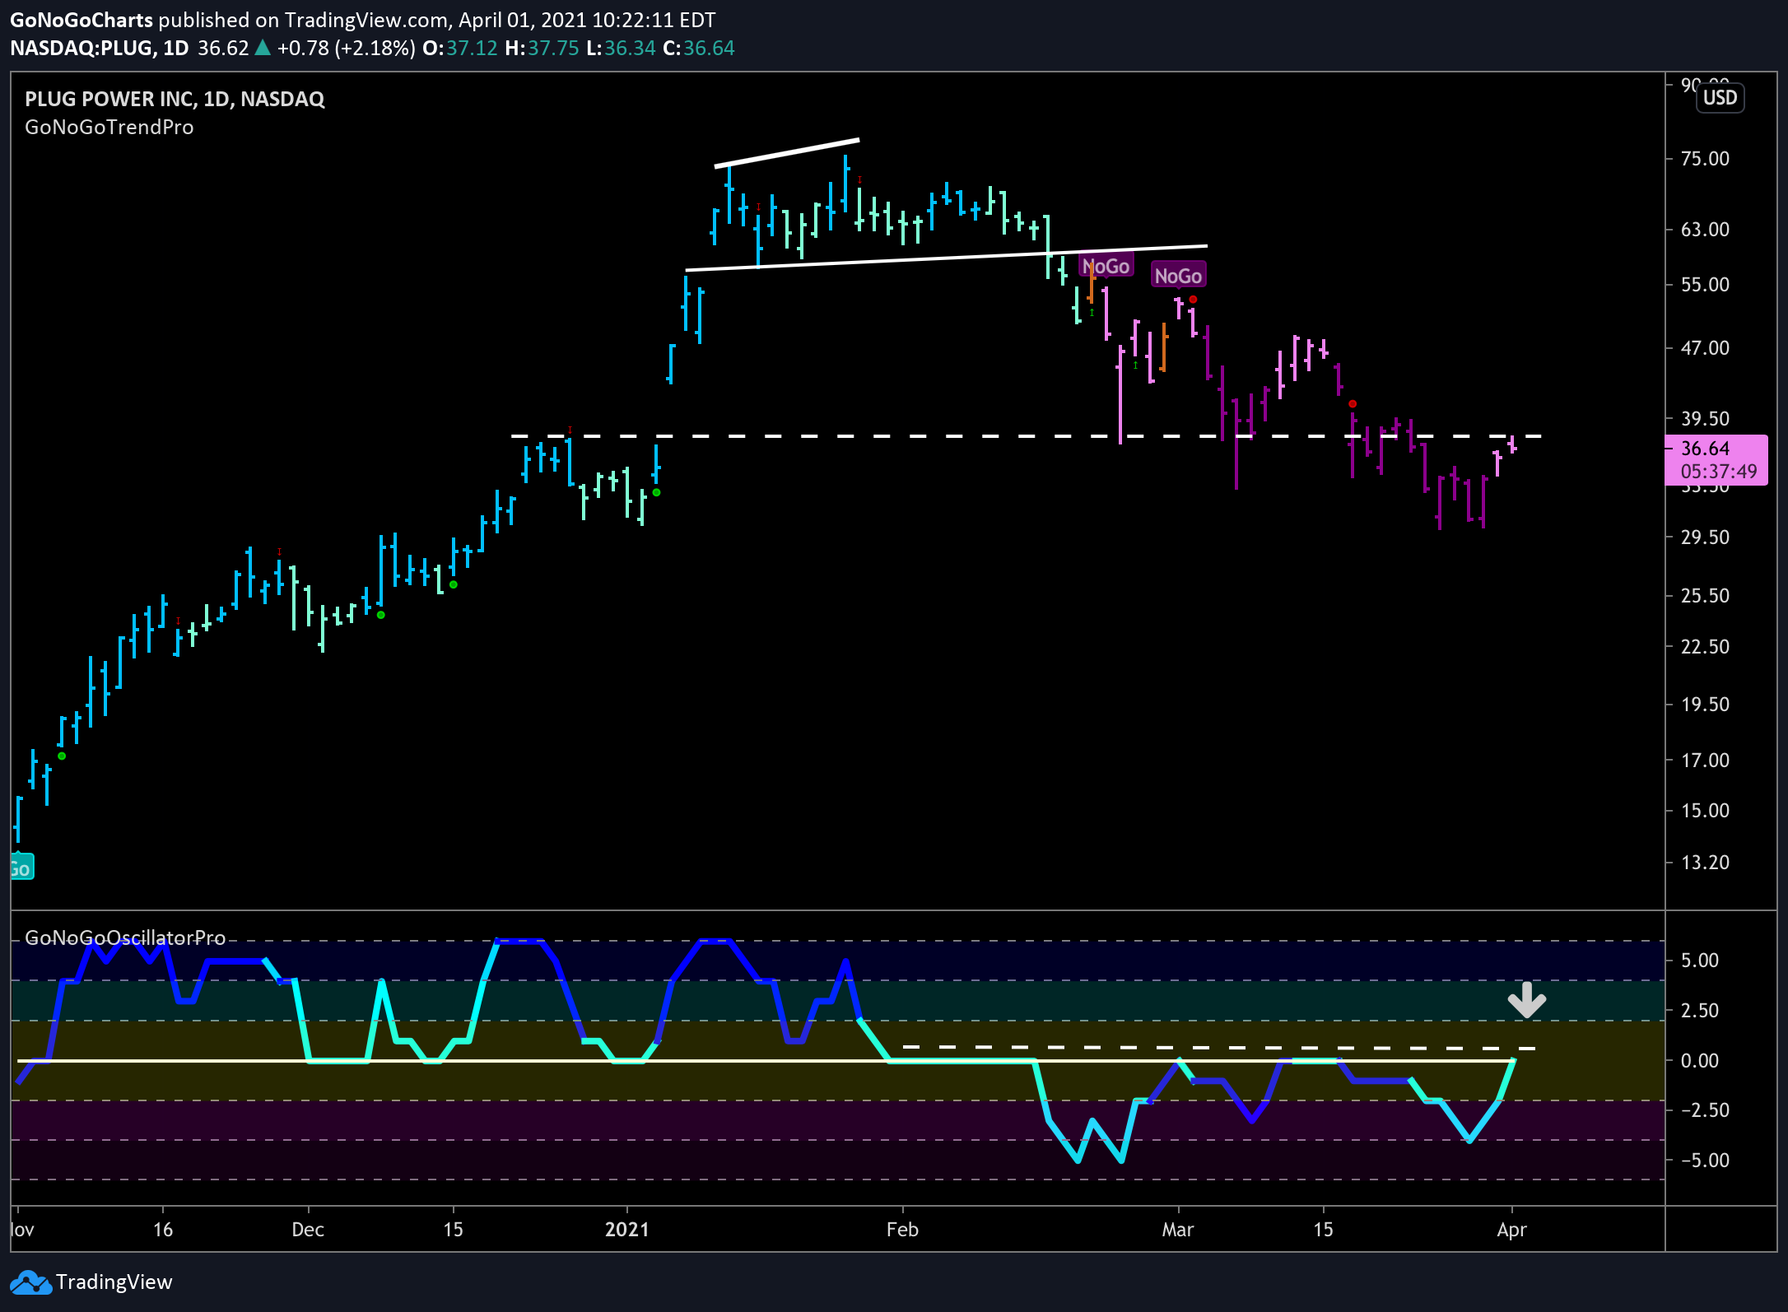The height and width of the screenshot is (1312, 1788).
Task: Click the oscillator 0.00 axis label
Action: pyautogui.click(x=1699, y=1060)
